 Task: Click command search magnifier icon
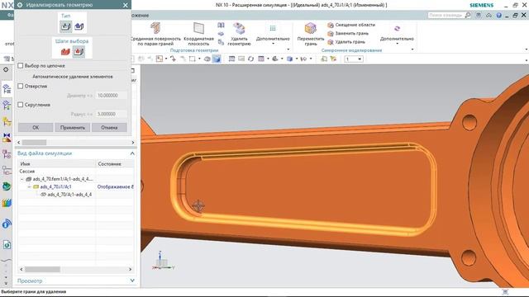pyautogui.click(x=468, y=16)
